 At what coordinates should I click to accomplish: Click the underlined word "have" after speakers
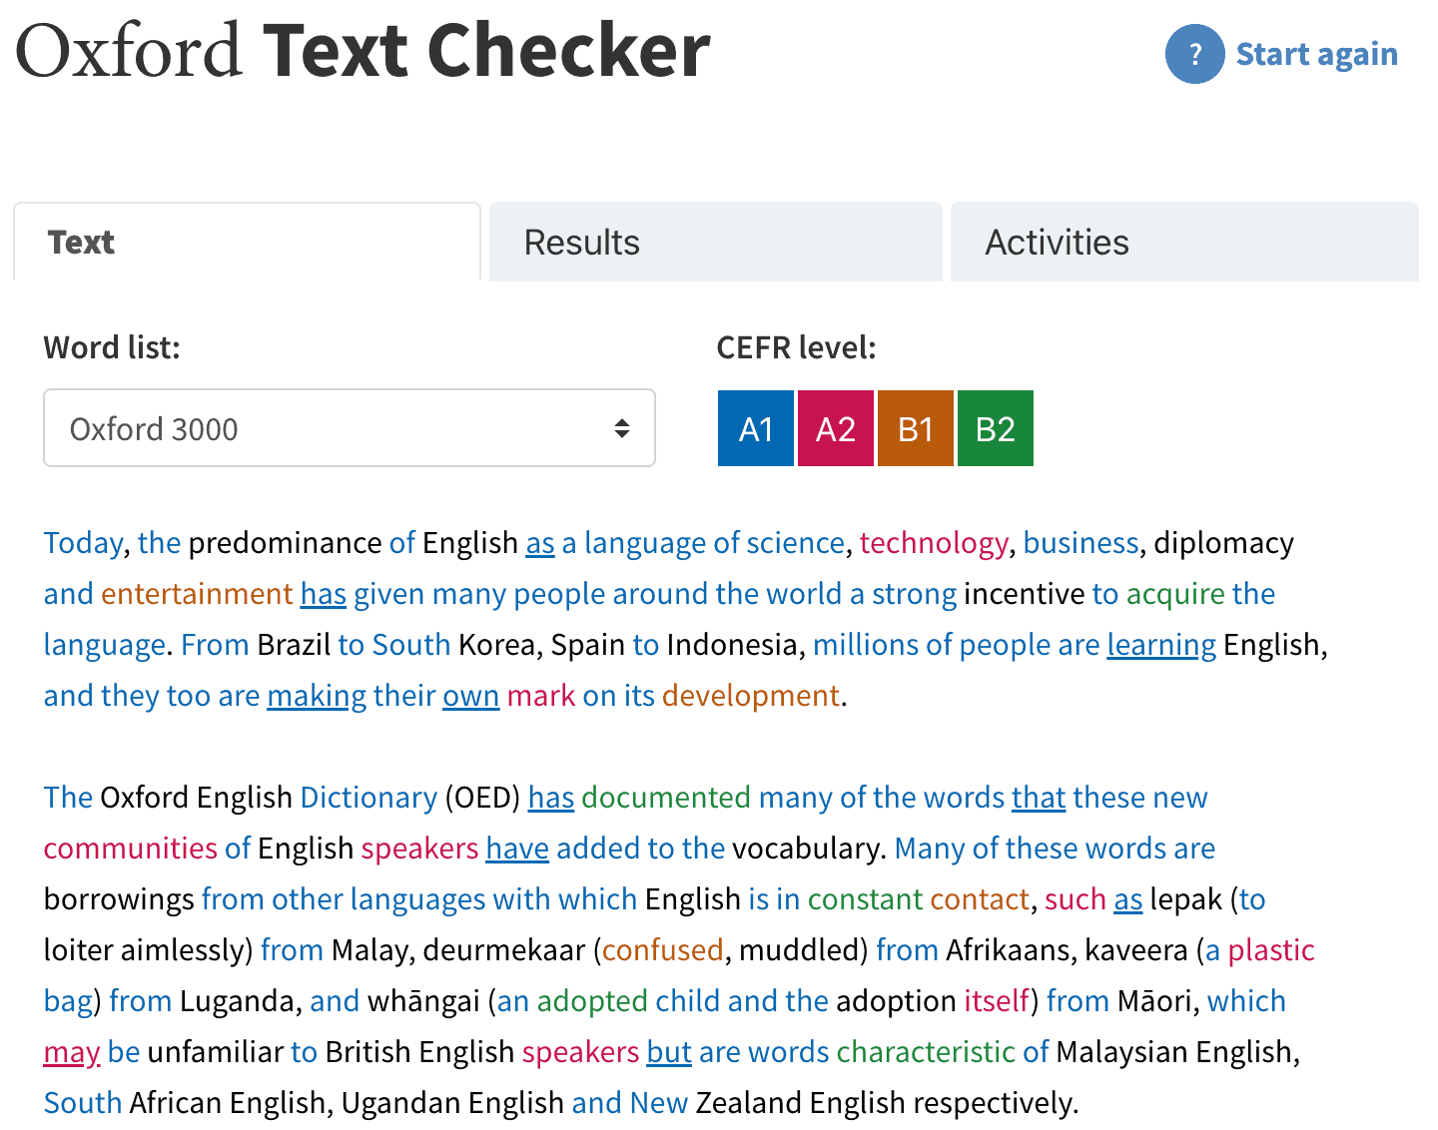click(x=517, y=848)
